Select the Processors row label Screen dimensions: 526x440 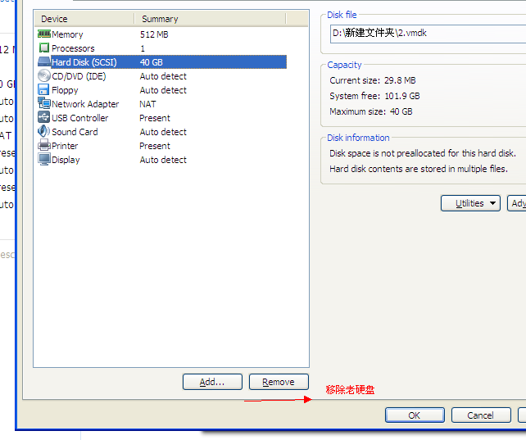73,48
